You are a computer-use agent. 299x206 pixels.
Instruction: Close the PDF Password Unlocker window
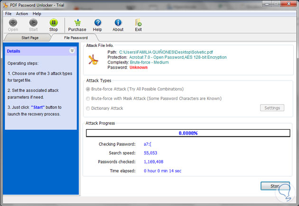289,4
